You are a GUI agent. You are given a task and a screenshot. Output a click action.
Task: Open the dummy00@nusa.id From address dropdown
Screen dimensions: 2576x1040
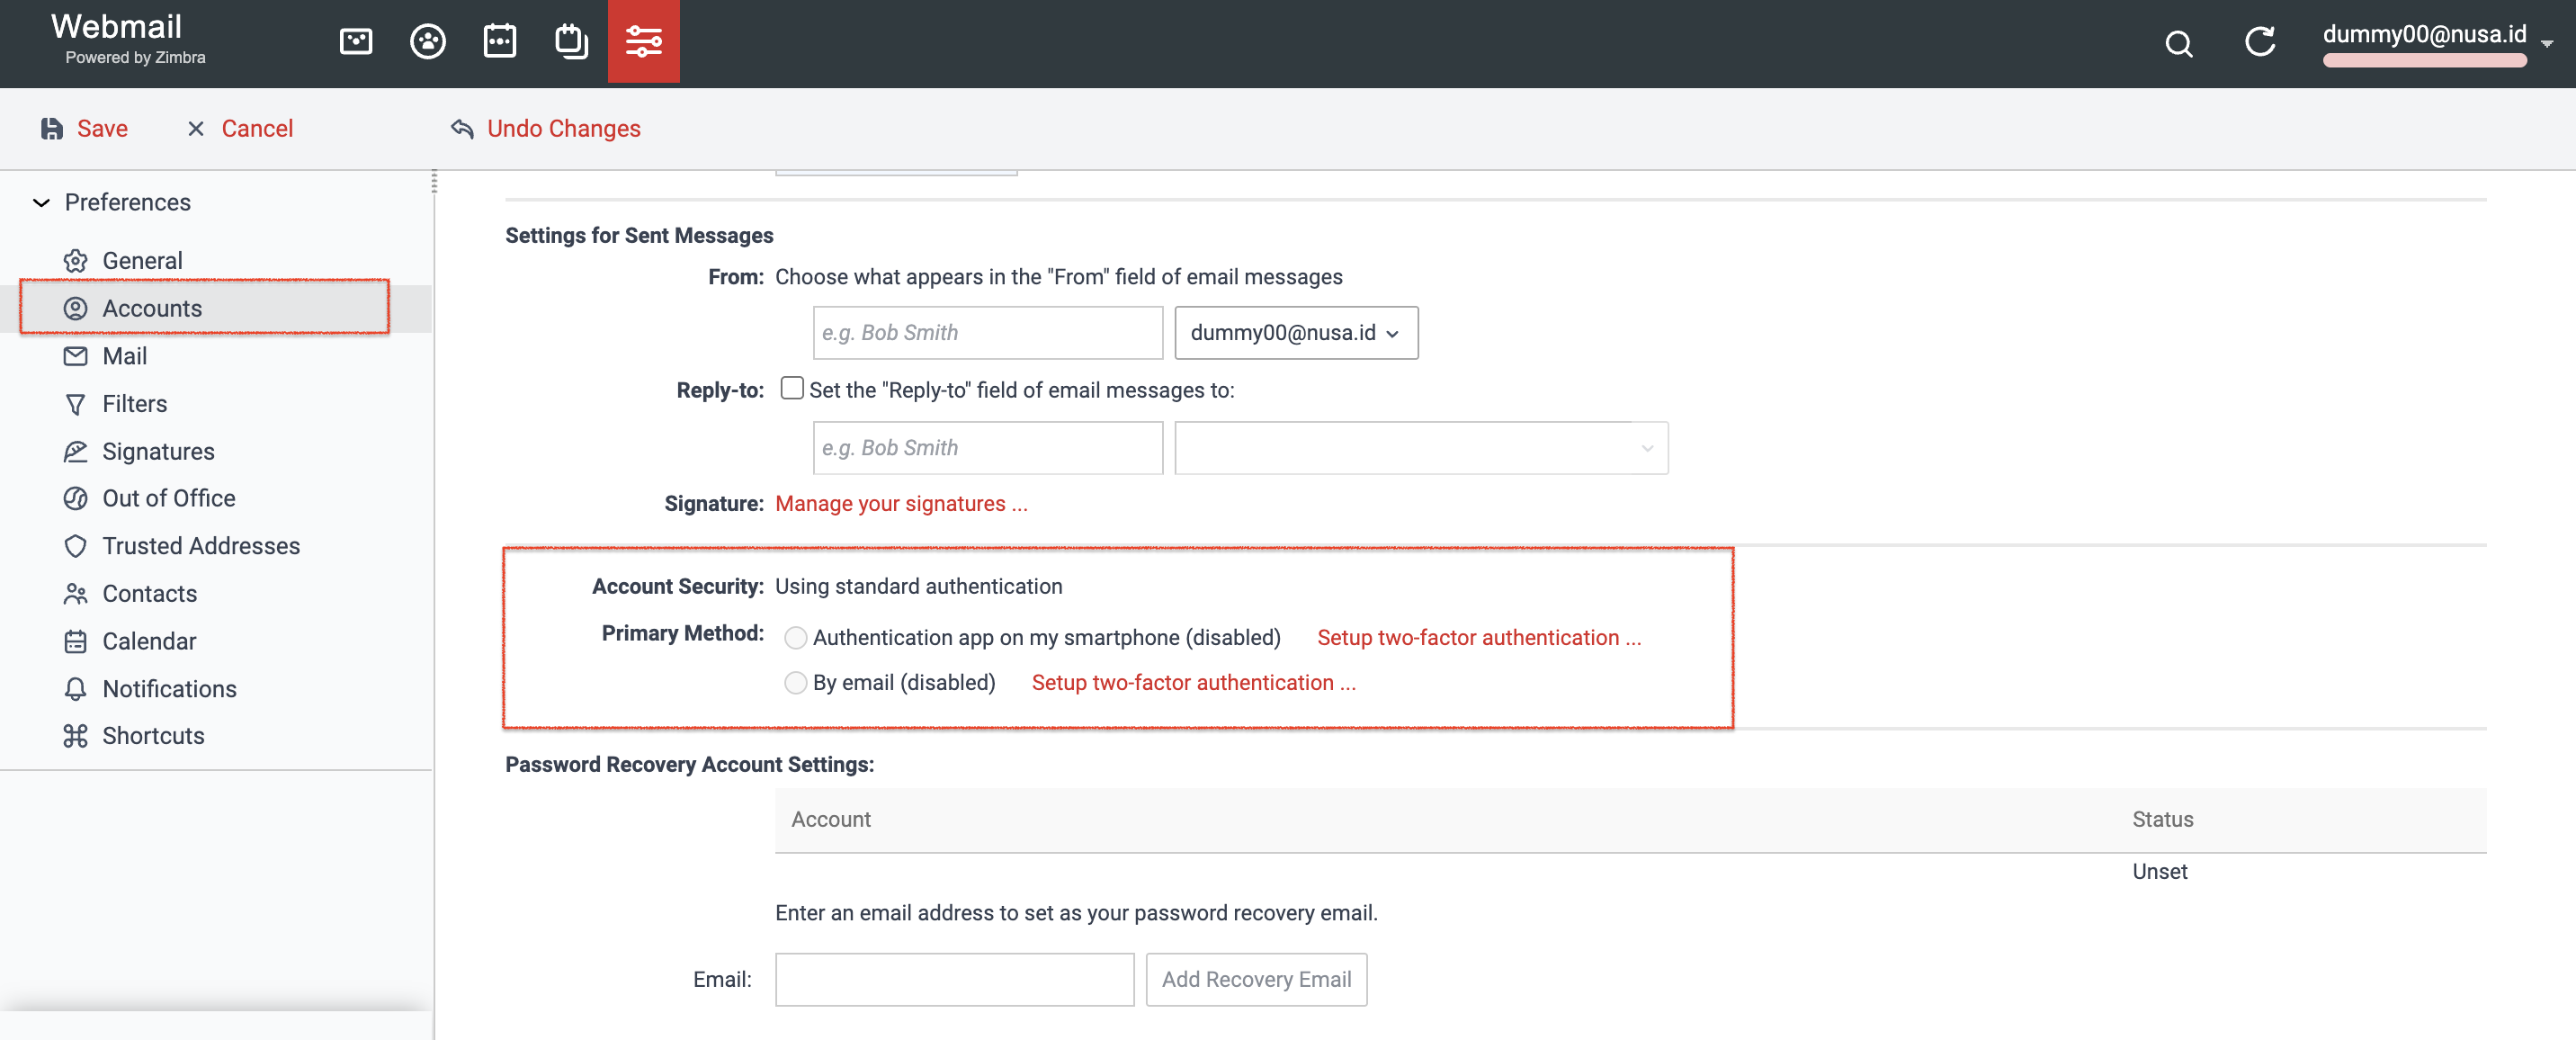point(1296,333)
